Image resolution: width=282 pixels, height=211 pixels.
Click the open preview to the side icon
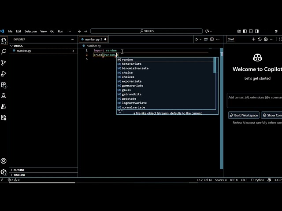tap(206, 39)
